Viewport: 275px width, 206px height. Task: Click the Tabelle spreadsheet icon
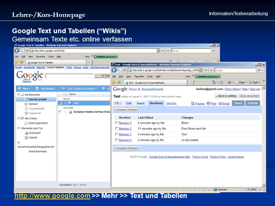point(26,138)
